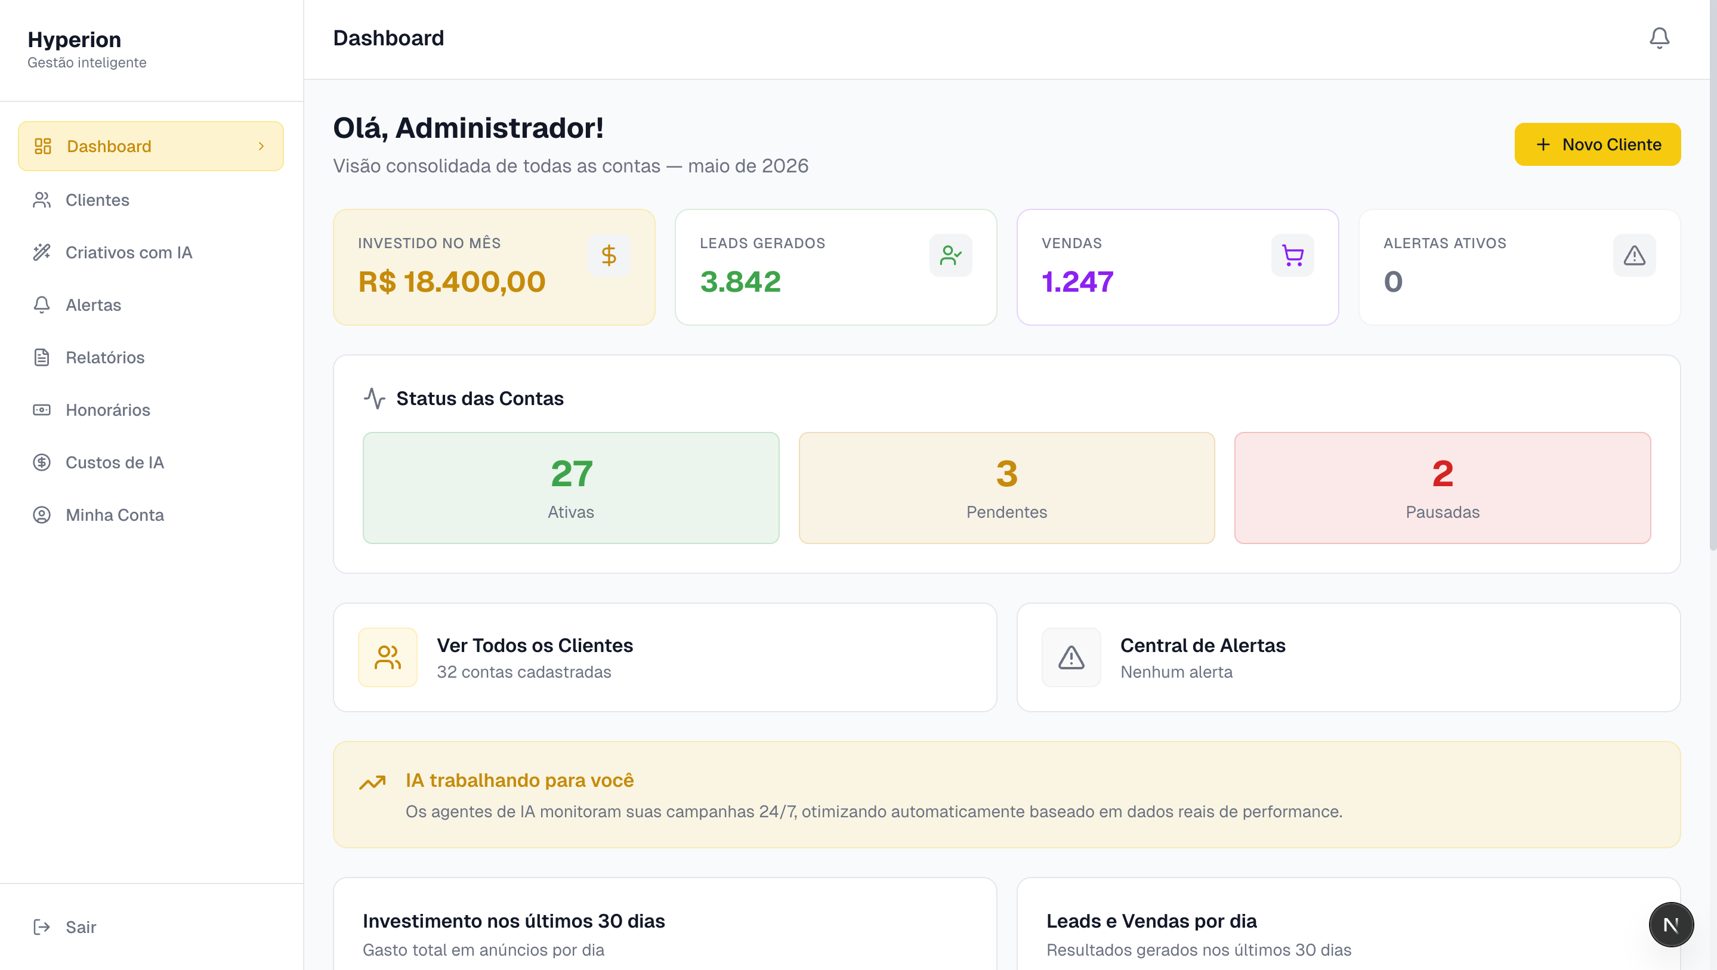Click the trending-up arrow icon in IA banner
The width and height of the screenshot is (1717, 970).
(373, 781)
